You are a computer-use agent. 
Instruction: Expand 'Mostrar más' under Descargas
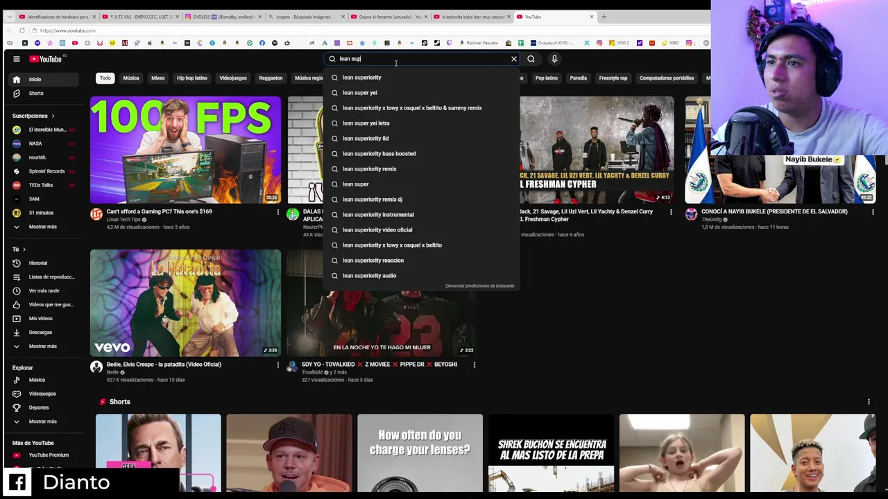pyautogui.click(x=42, y=347)
